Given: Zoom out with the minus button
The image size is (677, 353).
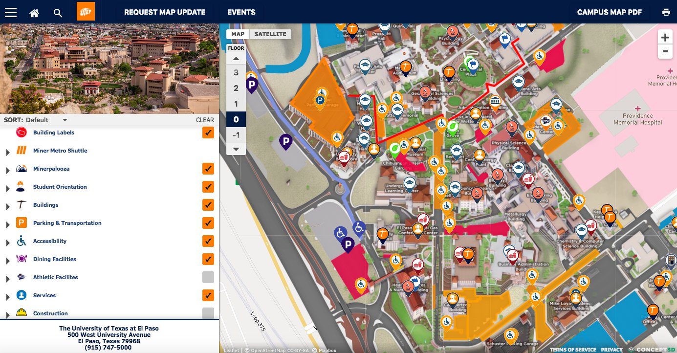Looking at the screenshot, I should pyautogui.click(x=665, y=51).
